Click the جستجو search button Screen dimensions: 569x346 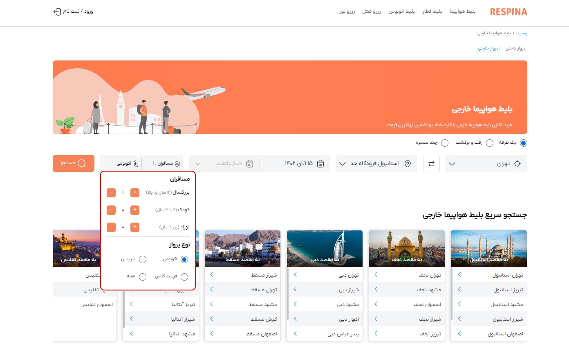[74, 163]
